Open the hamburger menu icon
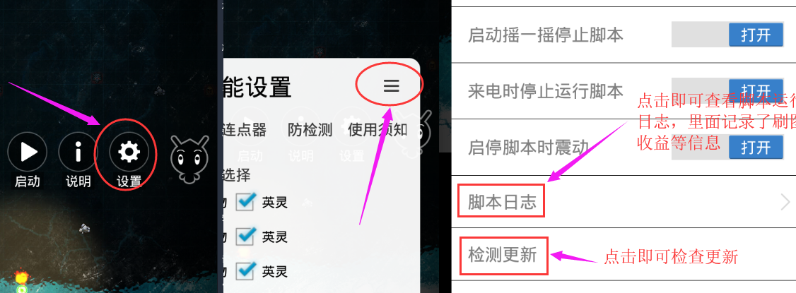Screen dimensions: 796x293 click(x=392, y=86)
